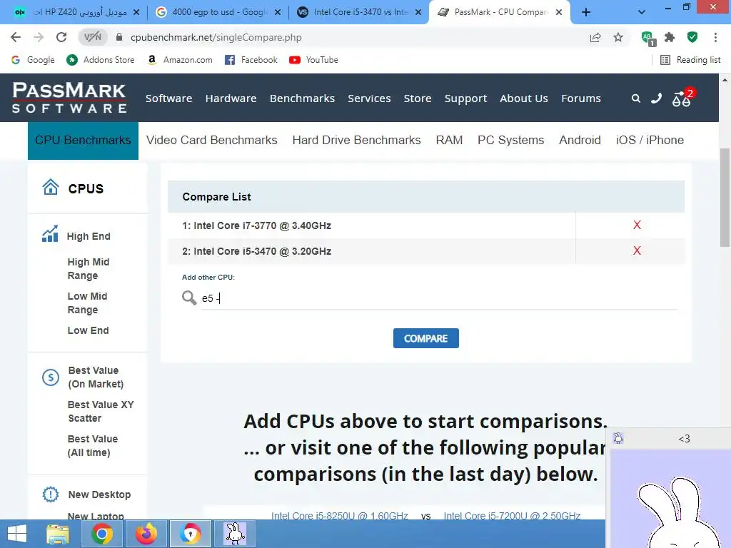Open the Hardware menu

coord(231,98)
